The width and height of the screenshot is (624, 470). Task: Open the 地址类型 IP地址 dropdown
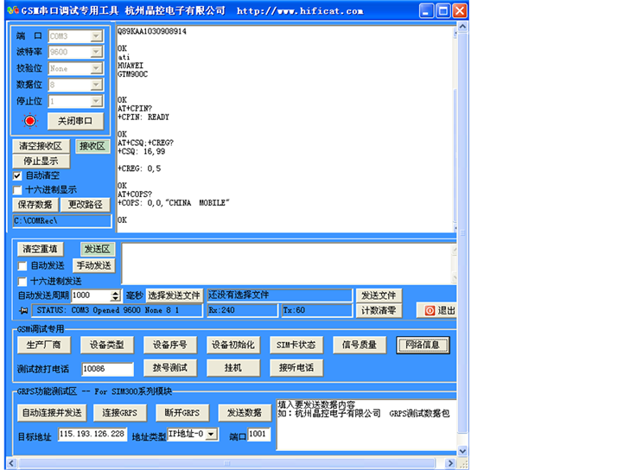(212, 434)
